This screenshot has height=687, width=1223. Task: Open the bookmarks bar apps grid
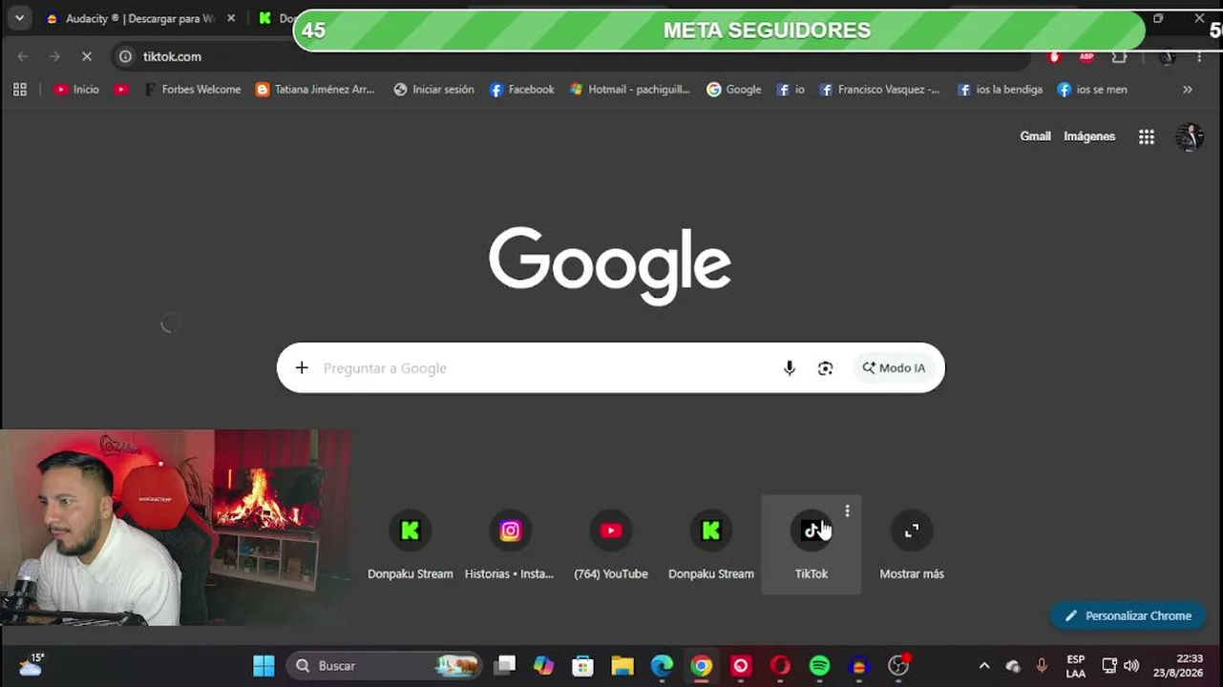(19, 89)
